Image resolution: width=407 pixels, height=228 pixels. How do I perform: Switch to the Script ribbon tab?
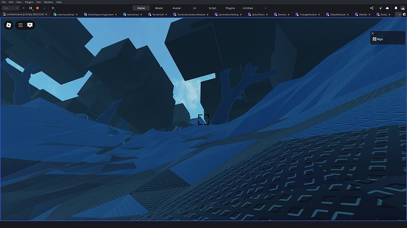(212, 8)
